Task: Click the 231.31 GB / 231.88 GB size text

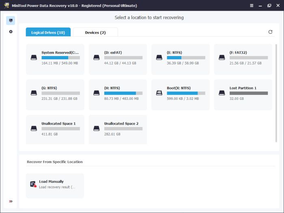Action: pos(59,99)
